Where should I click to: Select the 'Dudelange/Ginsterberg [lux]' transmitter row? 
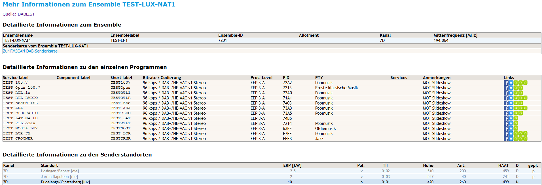[x=272, y=182]
